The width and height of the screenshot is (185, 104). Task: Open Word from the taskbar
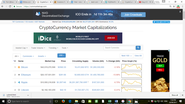click(x=116, y=101)
